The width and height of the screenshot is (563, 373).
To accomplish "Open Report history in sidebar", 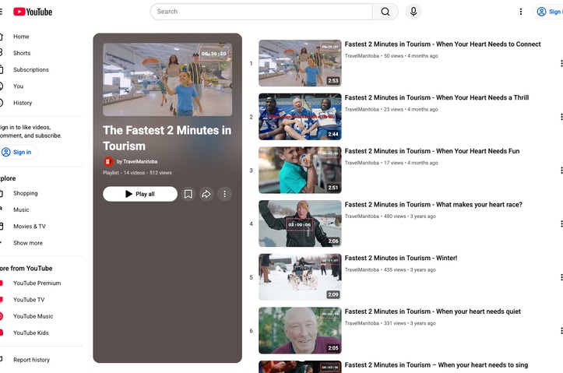I will click(x=31, y=359).
